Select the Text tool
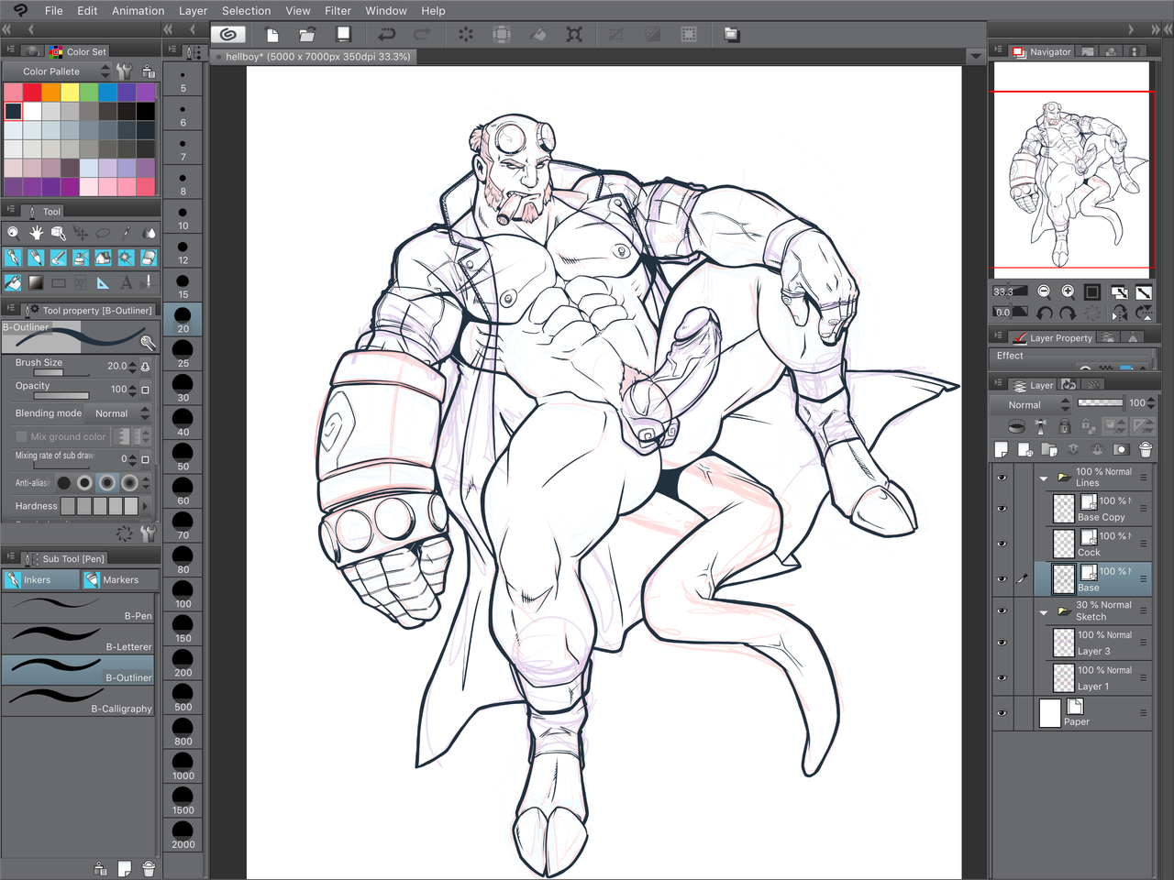This screenshot has width=1174, height=880. click(x=126, y=282)
